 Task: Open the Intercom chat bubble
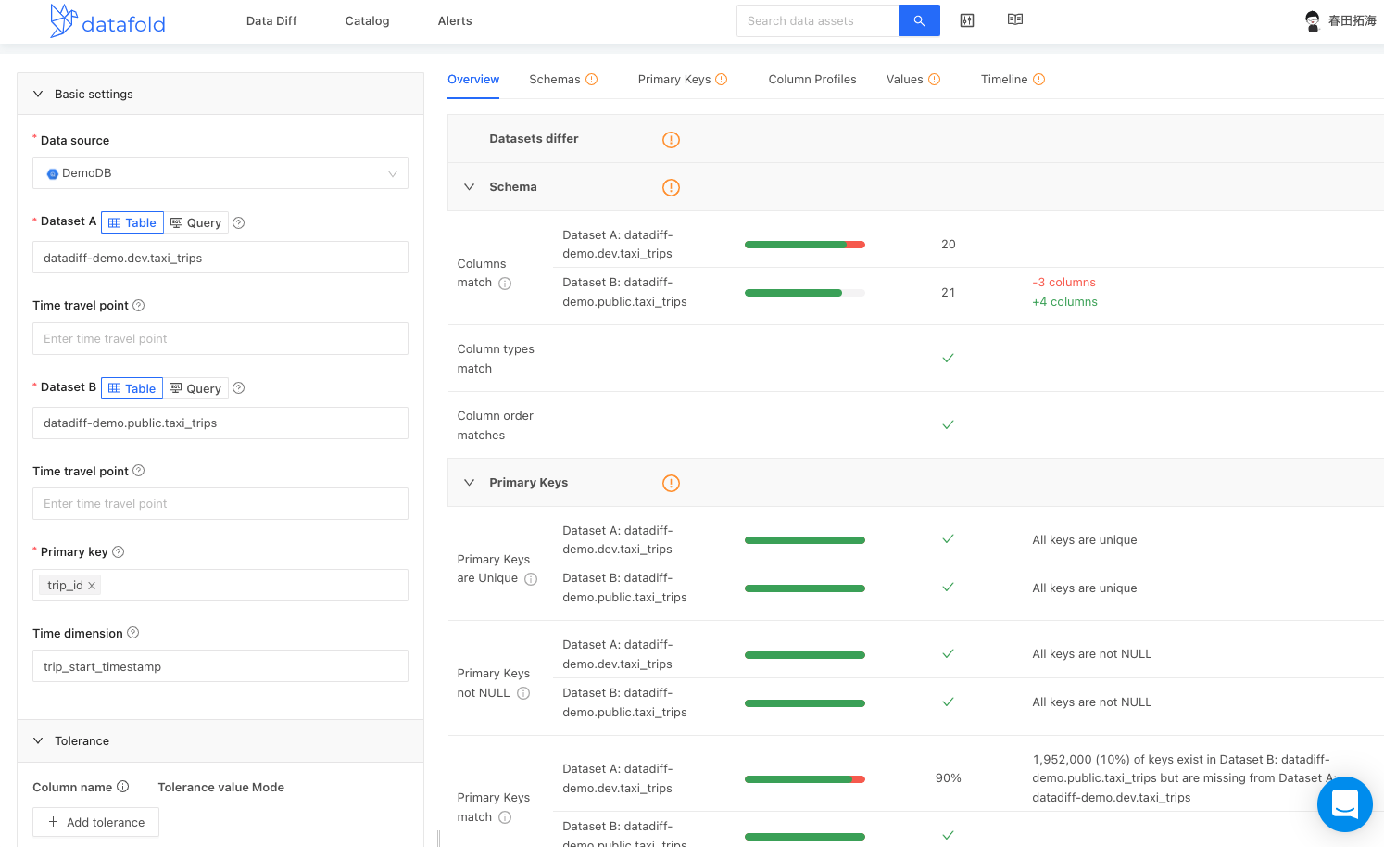[x=1344, y=804]
